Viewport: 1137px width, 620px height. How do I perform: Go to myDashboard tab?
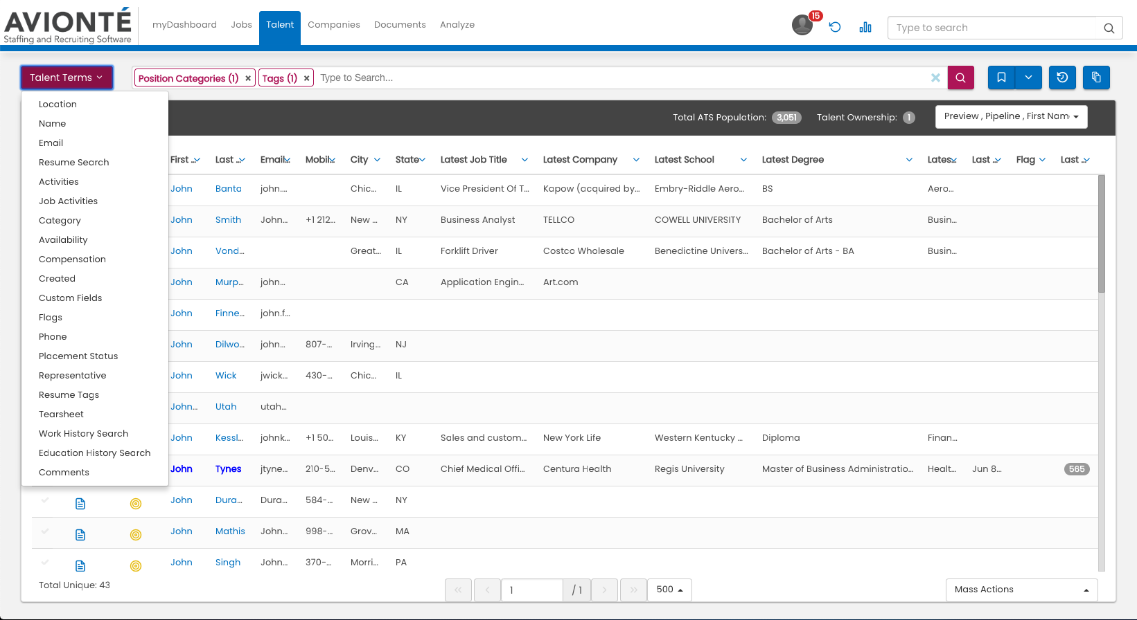[x=184, y=25]
